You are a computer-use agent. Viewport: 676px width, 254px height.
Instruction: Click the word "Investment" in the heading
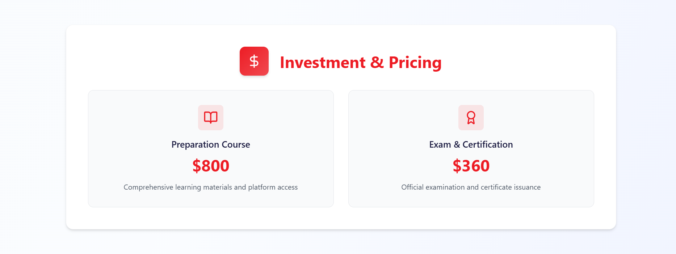[x=323, y=63]
